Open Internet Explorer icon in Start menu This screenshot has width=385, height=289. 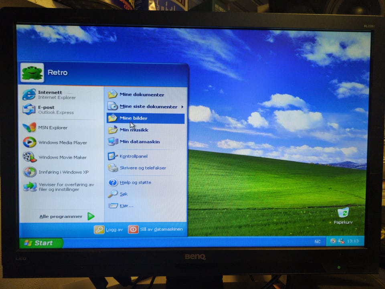click(x=29, y=95)
